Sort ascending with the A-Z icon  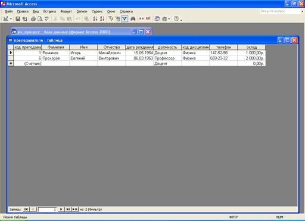[95, 19]
